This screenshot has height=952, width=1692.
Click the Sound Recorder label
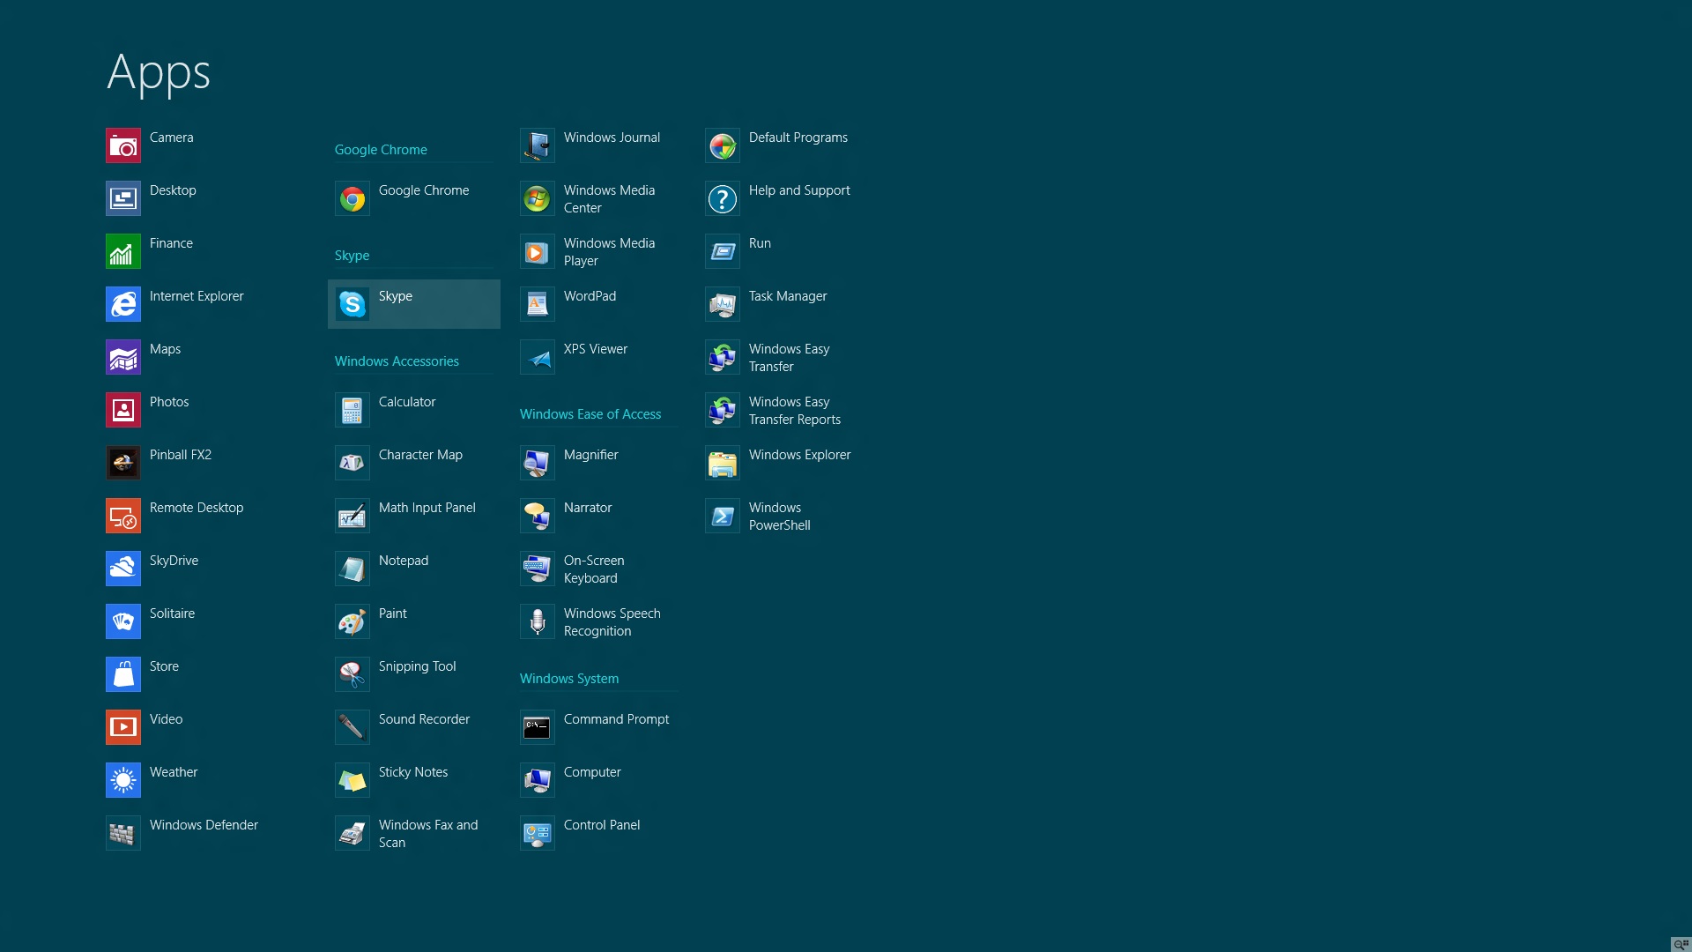424,719
